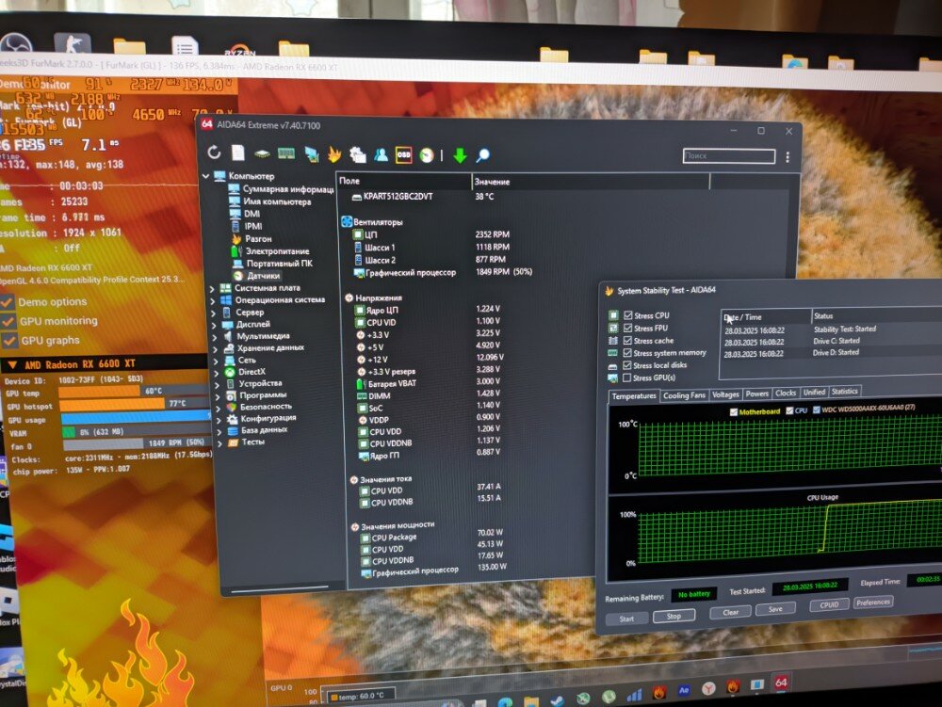Screen dimensions: 942x707
Task: Click the Вентиляторы fan section icon
Action: click(346, 221)
